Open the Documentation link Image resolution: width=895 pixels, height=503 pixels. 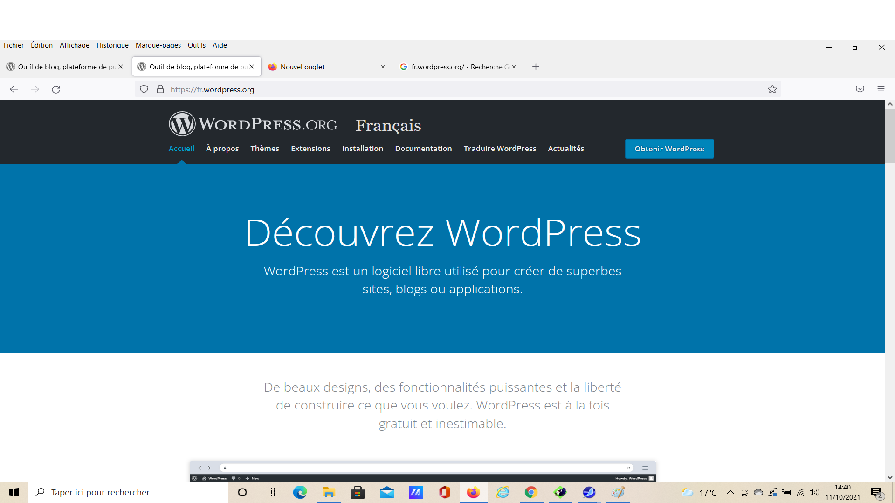tap(423, 148)
